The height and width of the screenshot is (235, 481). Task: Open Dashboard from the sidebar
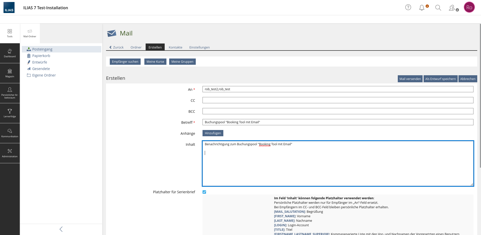pos(10,53)
